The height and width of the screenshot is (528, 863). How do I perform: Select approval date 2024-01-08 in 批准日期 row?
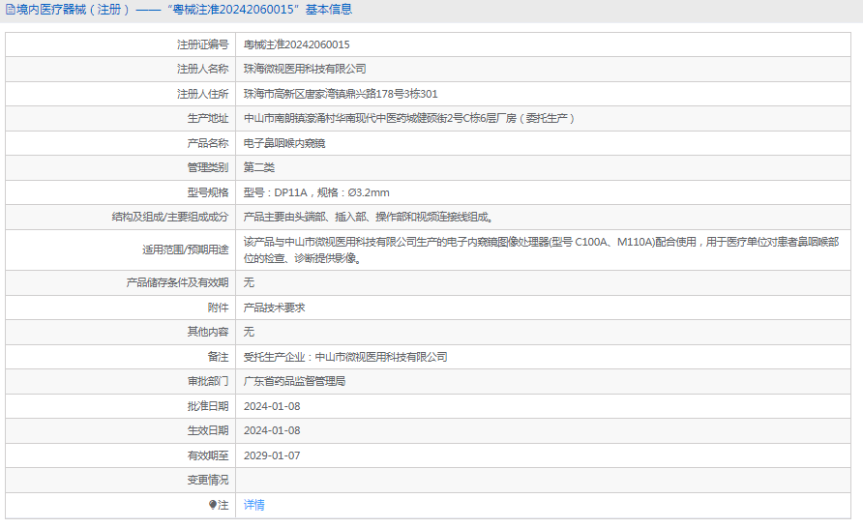click(272, 406)
